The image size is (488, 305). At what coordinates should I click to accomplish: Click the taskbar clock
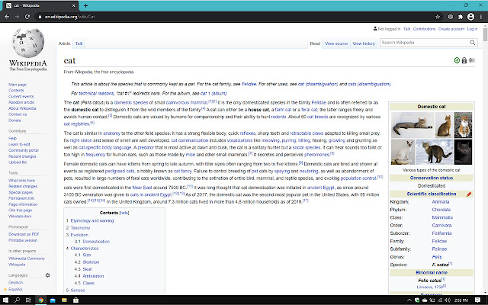pos(461,300)
